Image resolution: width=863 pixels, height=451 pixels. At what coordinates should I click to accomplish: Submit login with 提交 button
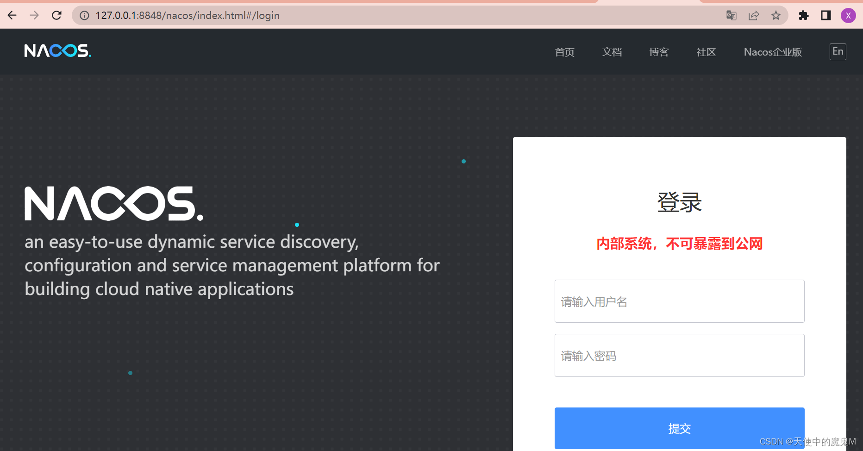pos(680,428)
